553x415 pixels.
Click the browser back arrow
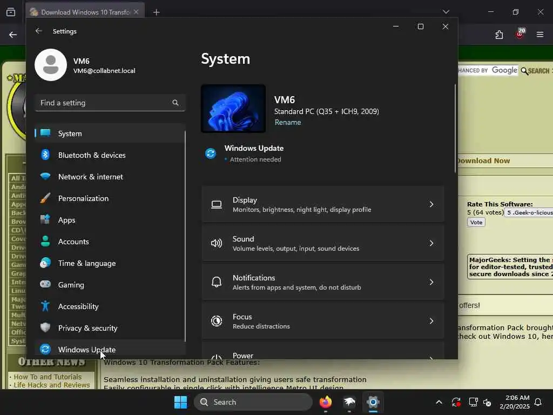point(13,35)
